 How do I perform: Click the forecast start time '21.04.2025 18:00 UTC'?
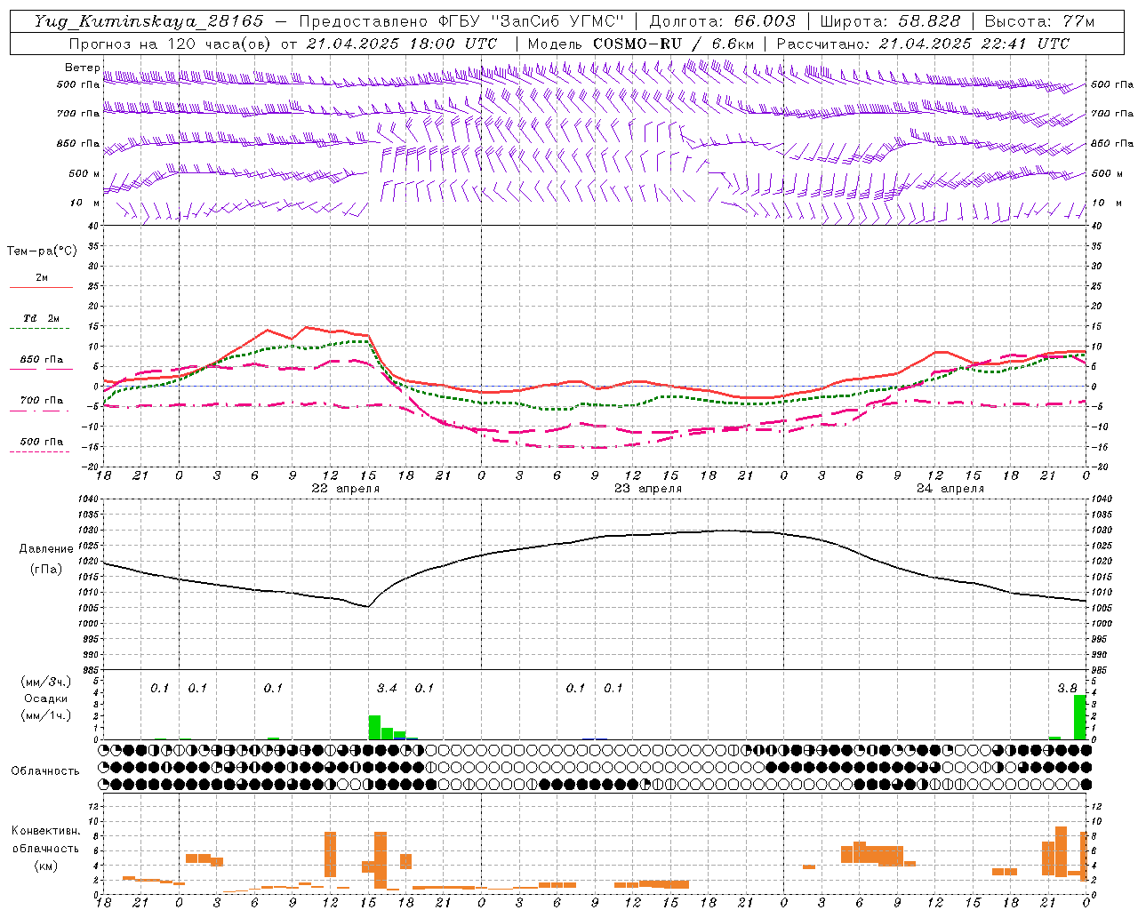[401, 44]
